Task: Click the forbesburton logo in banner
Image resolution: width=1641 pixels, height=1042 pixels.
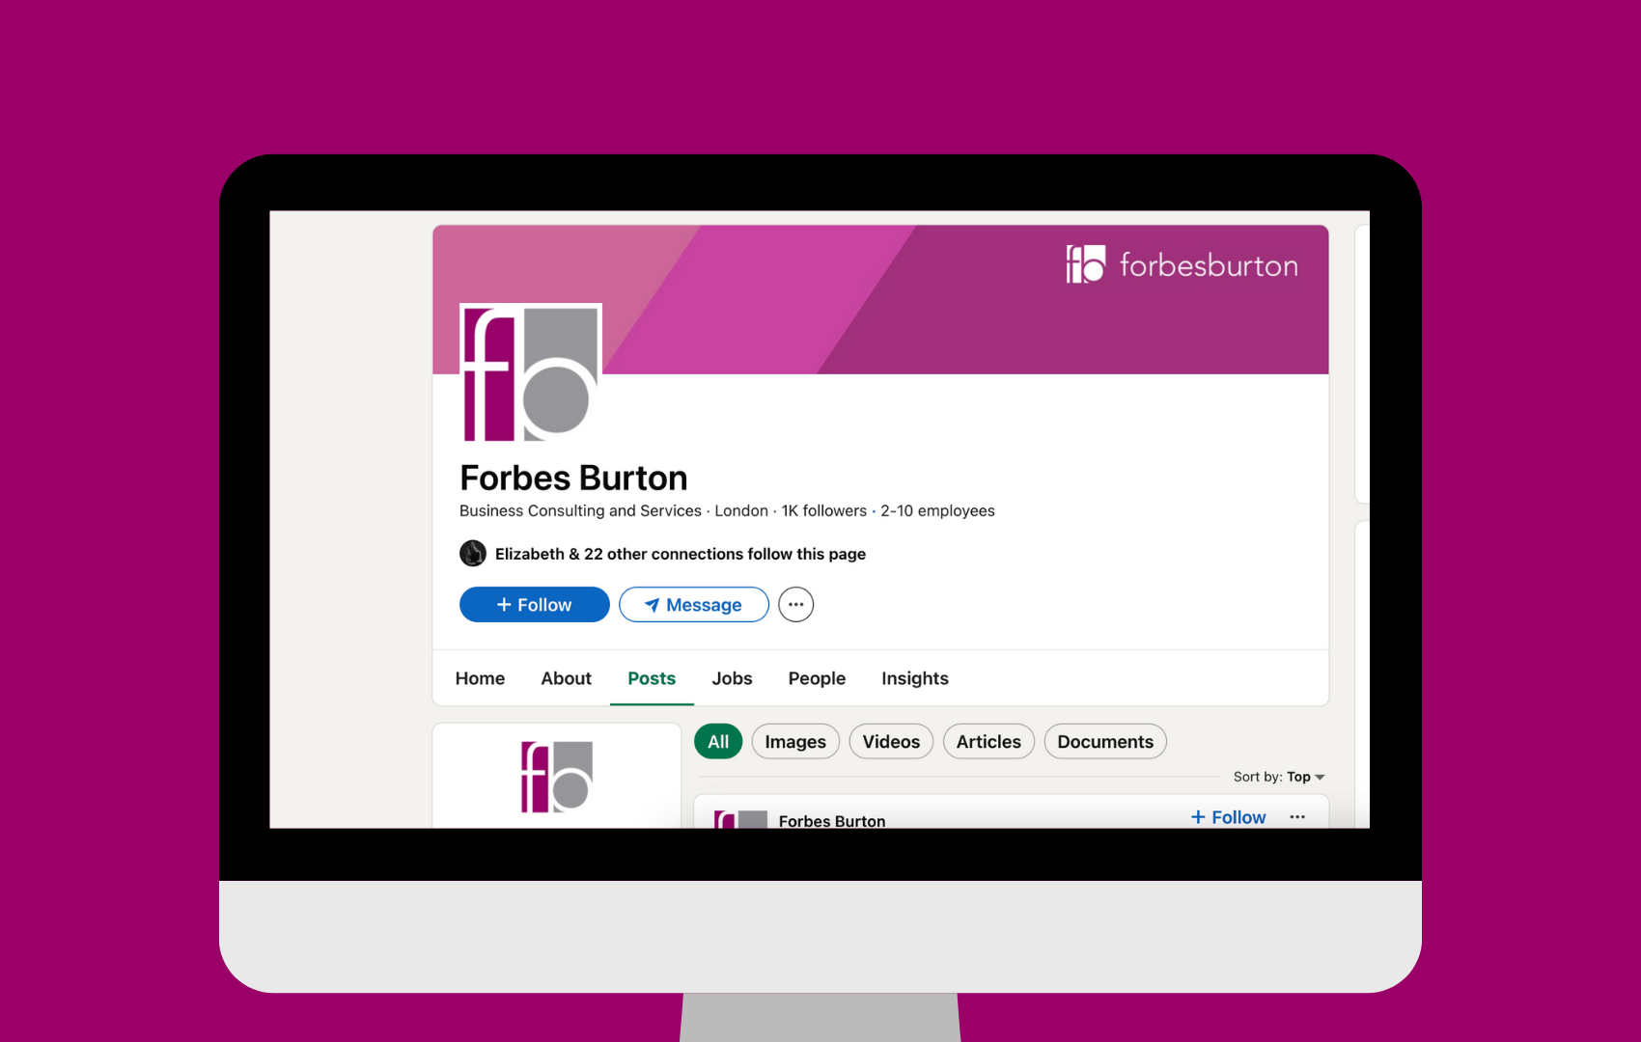Action: (x=1182, y=264)
